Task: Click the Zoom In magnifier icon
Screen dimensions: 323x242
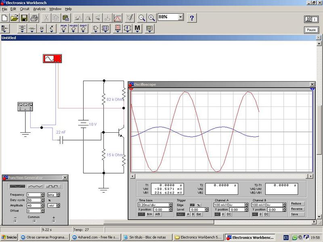Action: coord(152,18)
